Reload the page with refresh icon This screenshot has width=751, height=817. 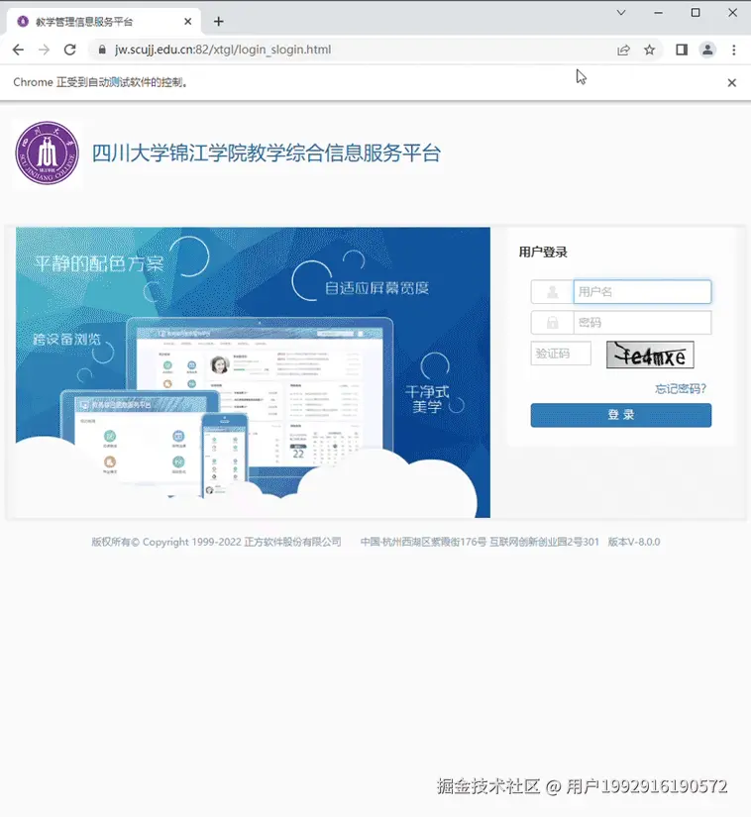click(69, 50)
